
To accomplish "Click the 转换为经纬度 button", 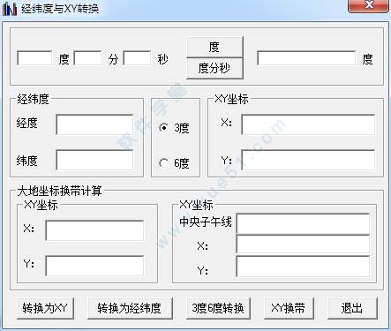I will pos(130,308).
